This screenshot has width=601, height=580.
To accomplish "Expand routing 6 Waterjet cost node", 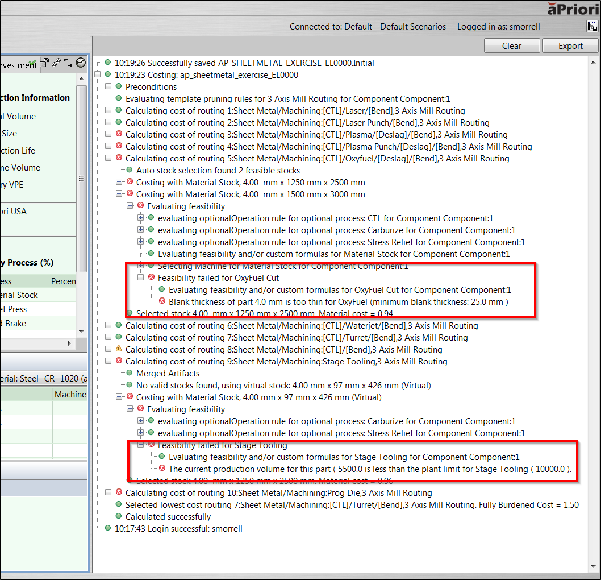I will tap(108, 325).
